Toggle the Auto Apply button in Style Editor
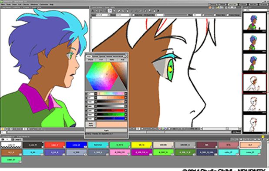The image size is (269, 171). 91,124
